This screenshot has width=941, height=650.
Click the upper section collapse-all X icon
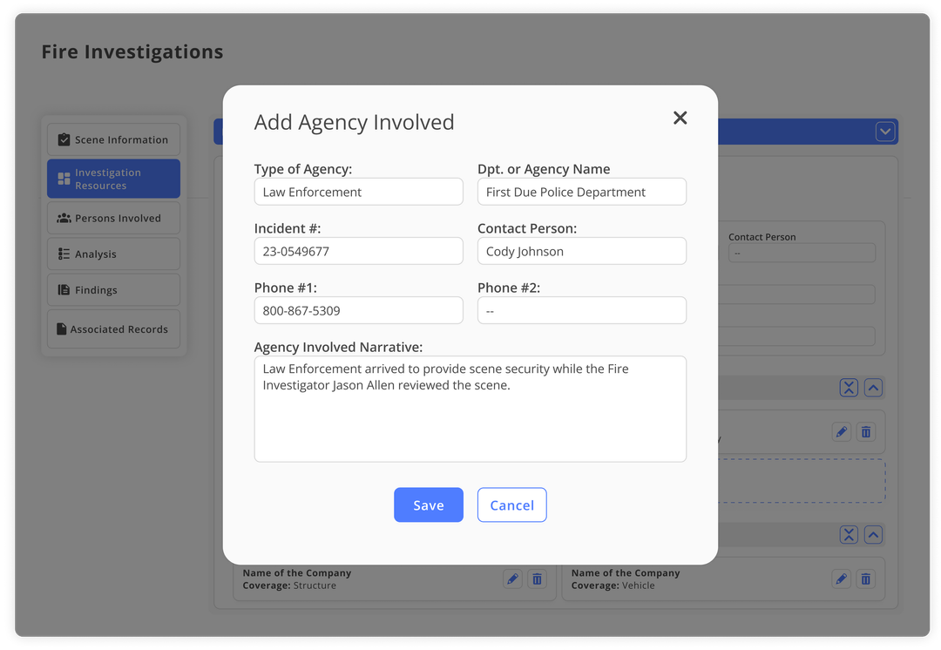[849, 388]
